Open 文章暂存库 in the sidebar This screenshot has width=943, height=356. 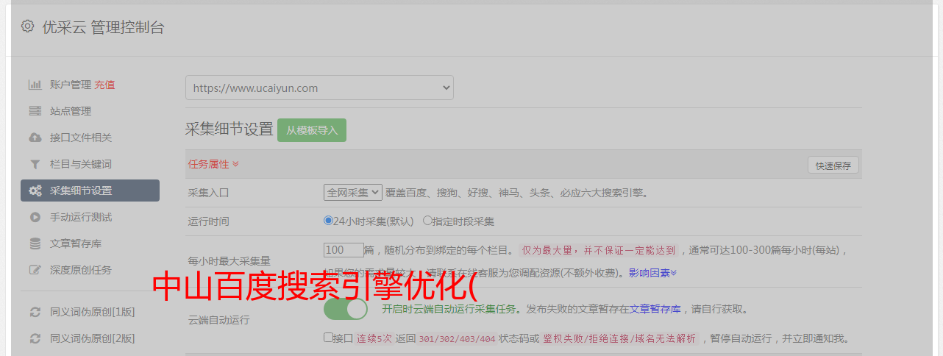76,243
